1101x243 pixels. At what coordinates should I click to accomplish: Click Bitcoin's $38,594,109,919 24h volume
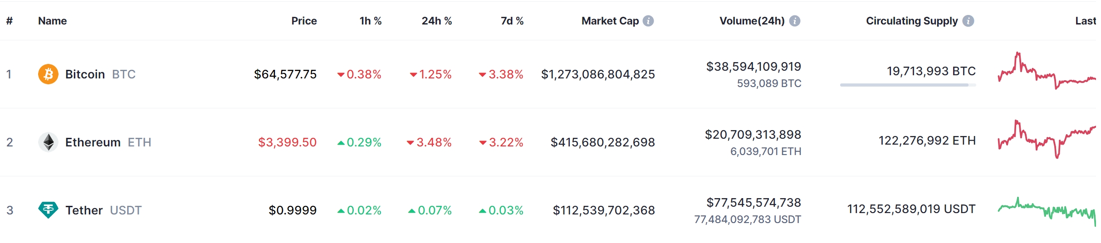point(754,67)
